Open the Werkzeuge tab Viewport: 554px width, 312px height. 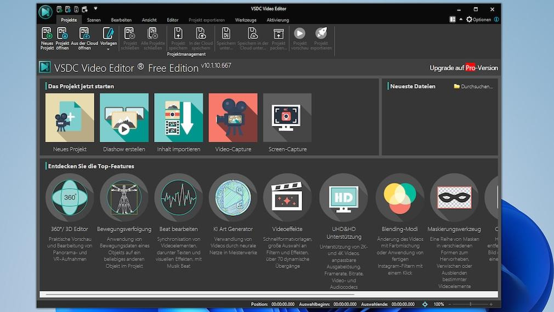click(x=246, y=20)
